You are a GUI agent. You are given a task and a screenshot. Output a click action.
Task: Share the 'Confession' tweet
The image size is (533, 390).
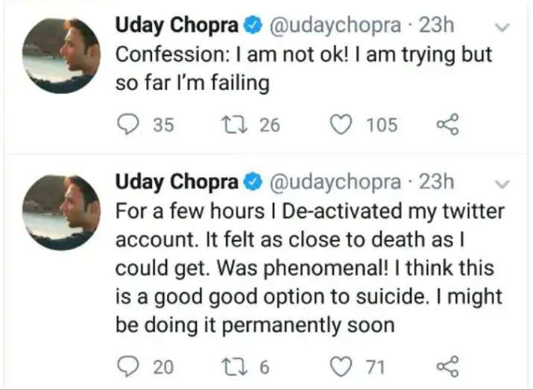click(x=447, y=124)
